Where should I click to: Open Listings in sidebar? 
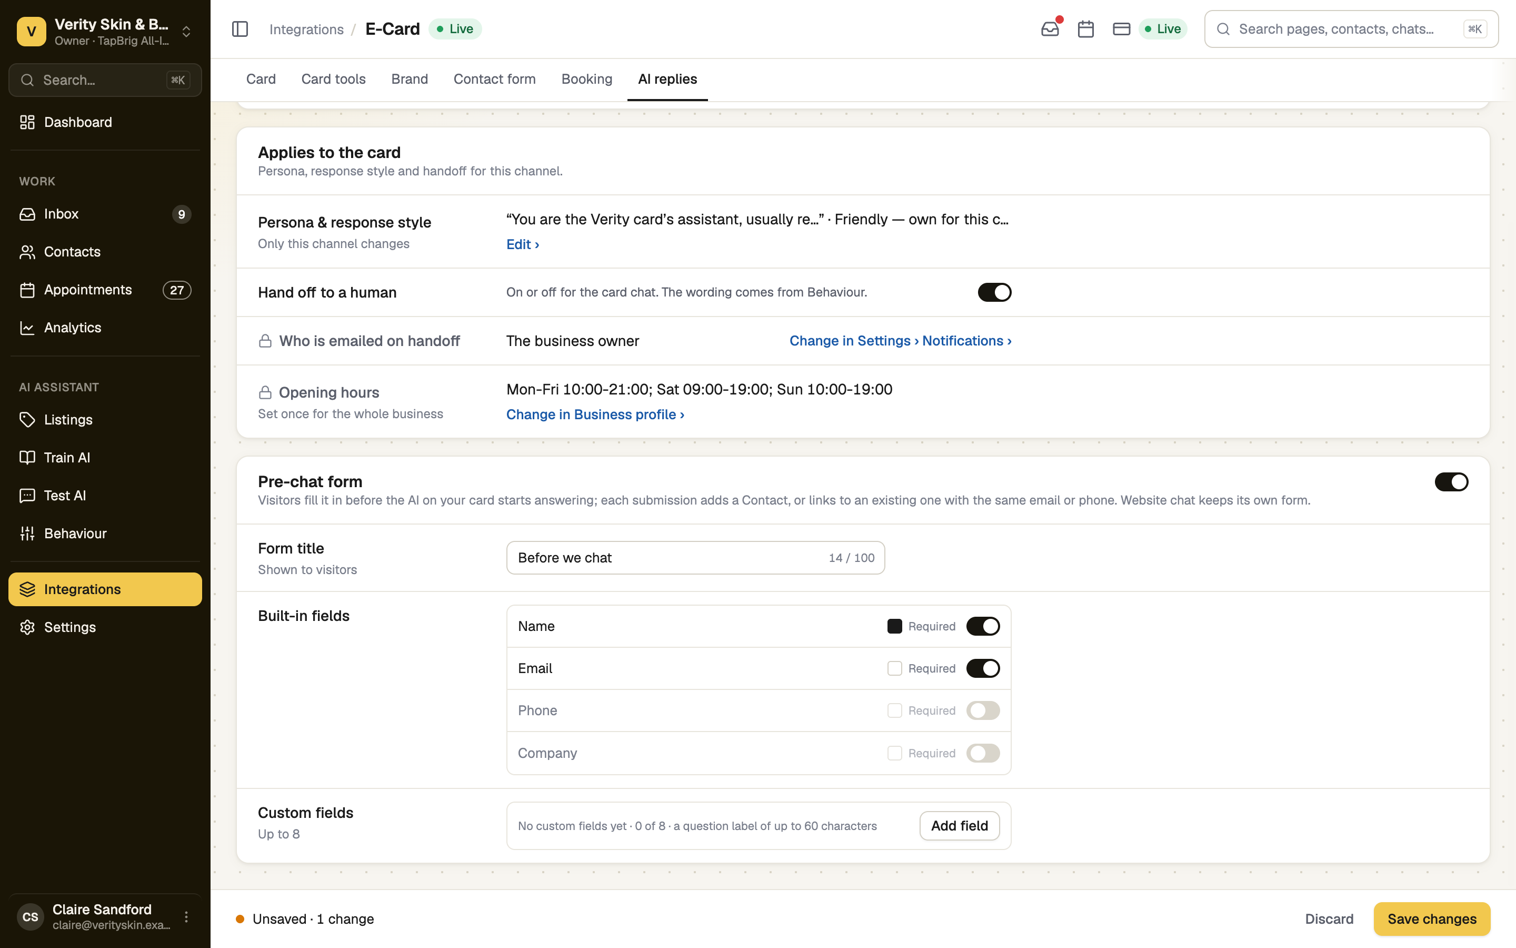point(105,419)
